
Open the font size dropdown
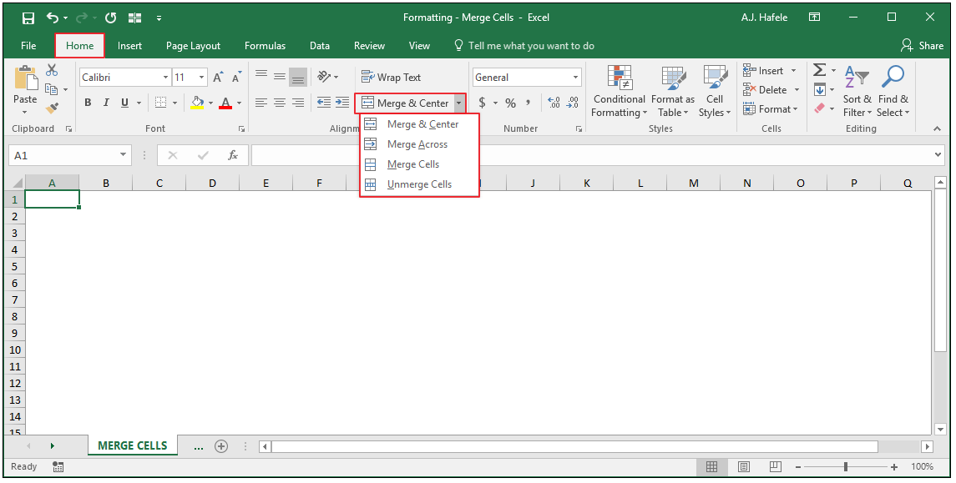point(202,78)
